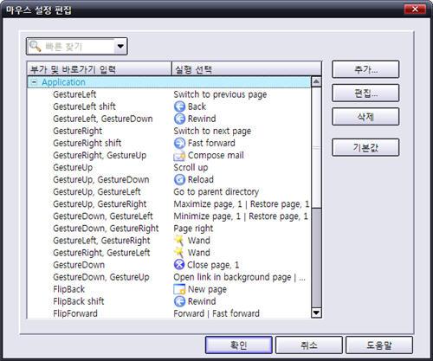
Task: Click the New page icon
Action: tap(179, 289)
